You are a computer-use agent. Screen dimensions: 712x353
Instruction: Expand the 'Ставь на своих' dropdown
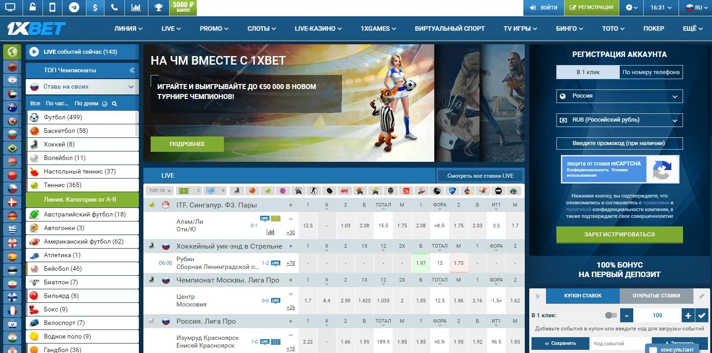(x=131, y=87)
